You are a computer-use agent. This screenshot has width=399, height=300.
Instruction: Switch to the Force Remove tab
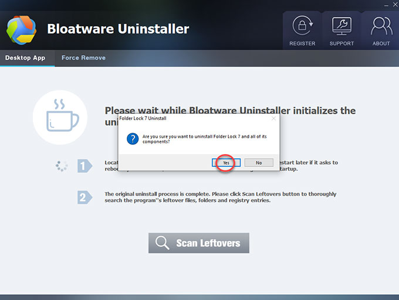tap(83, 58)
